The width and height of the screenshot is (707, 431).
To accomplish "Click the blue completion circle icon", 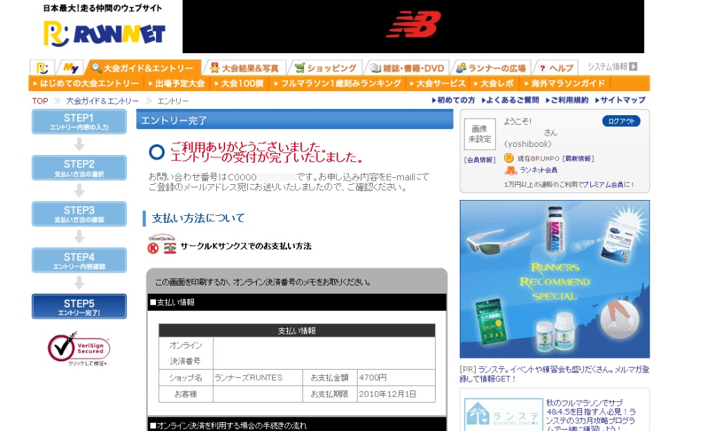I will pos(157,152).
